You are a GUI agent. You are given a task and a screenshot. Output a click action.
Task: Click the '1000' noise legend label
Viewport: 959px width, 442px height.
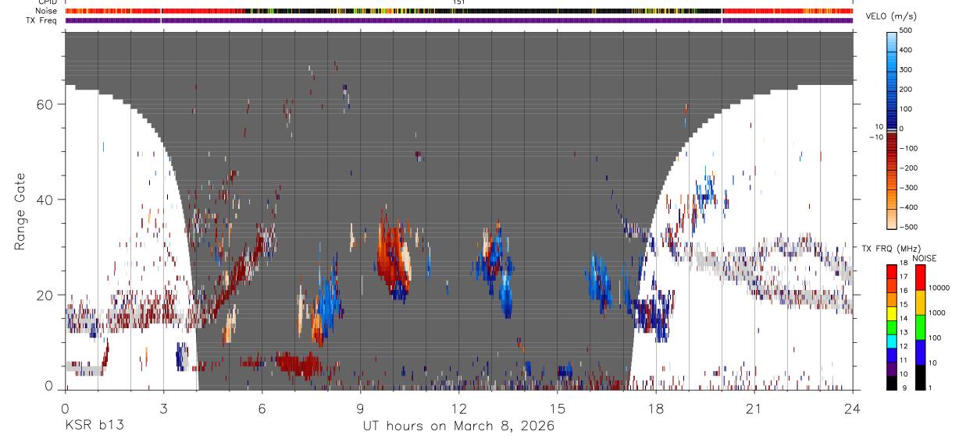pyautogui.click(x=938, y=313)
